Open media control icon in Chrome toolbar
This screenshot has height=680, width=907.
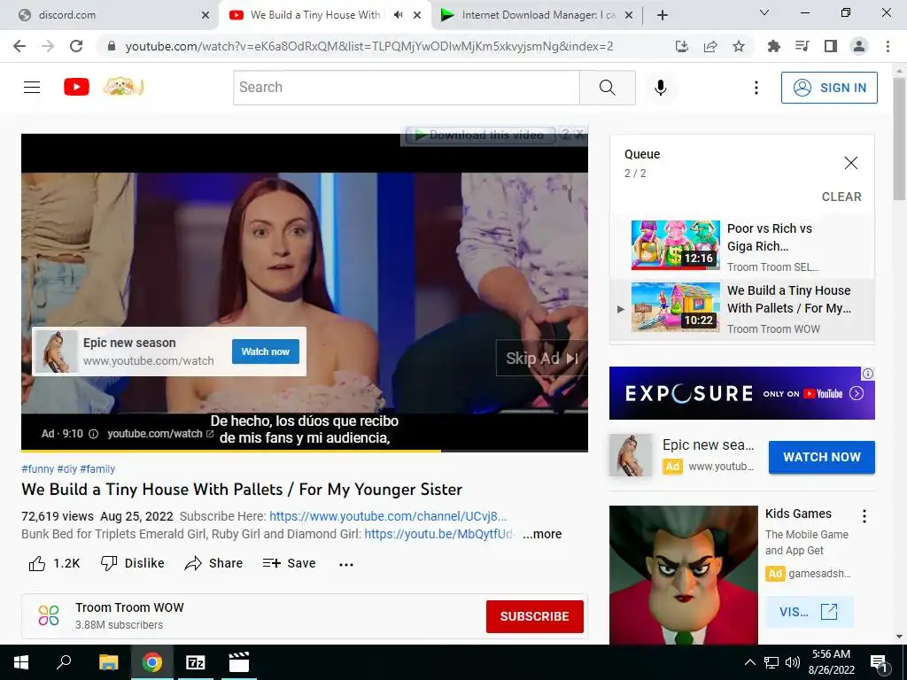point(802,46)
